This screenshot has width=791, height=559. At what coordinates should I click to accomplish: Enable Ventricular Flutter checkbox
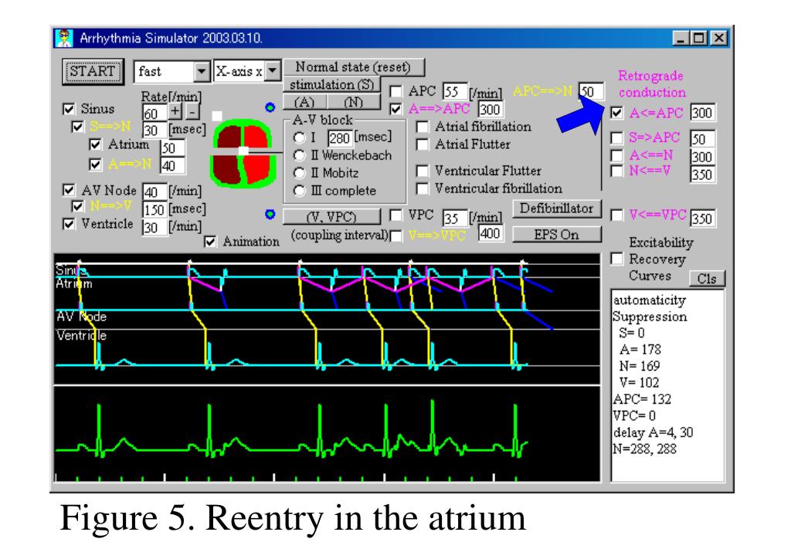point(423,171)
